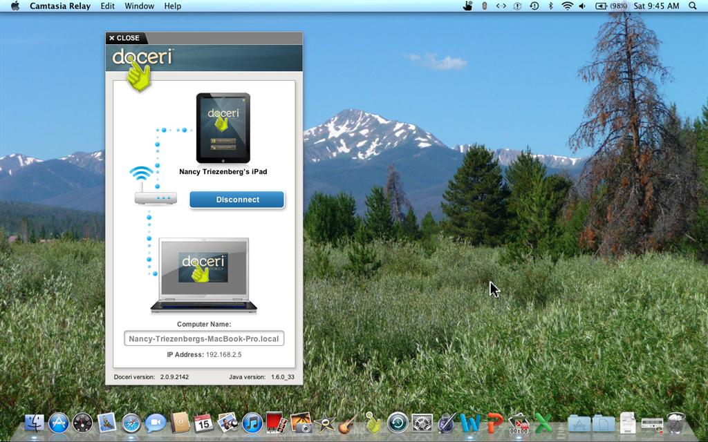The height and width of the screenshot is (442, 708).
Task: Open the Window menu
Action: [x=140, y=6]
